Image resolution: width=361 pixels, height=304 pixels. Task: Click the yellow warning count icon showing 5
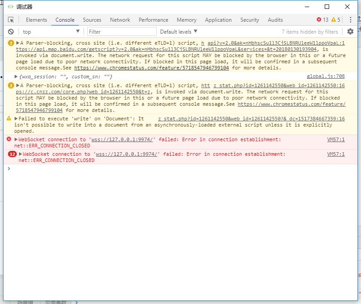point(336,20)
